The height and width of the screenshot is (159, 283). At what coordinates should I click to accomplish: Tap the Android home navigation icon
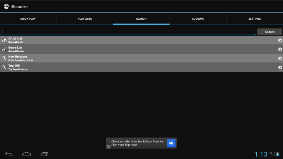point(27,154)
